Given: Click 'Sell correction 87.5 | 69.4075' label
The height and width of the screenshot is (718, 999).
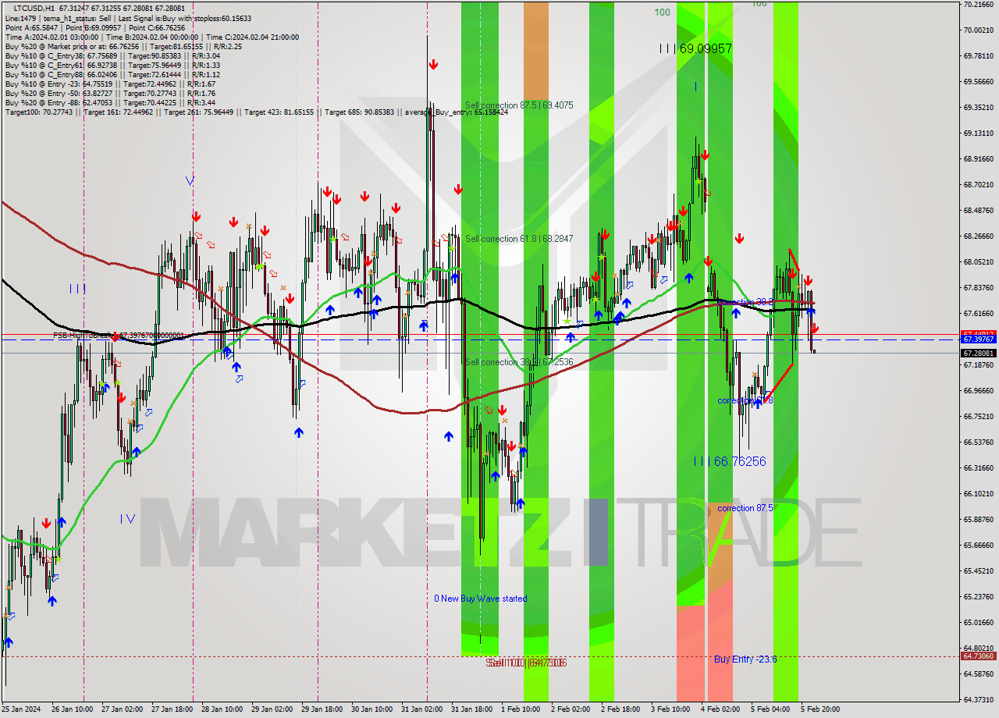Looking at the screenshot, I should tap(519, 105).
